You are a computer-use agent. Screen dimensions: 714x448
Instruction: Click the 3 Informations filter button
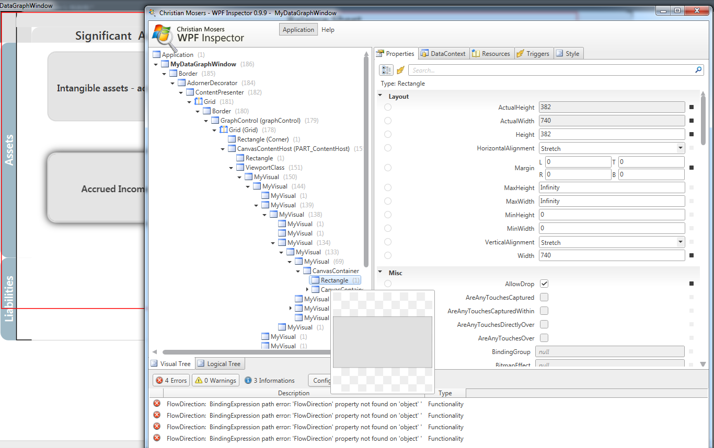click(x=269, y=380)
